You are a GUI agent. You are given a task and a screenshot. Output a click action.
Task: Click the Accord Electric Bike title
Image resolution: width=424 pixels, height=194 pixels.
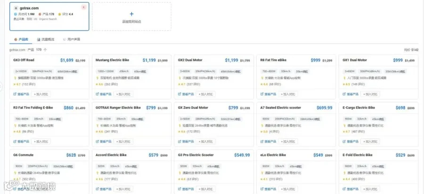111,155
